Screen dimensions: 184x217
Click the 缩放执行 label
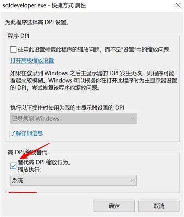tap(29, 169)
